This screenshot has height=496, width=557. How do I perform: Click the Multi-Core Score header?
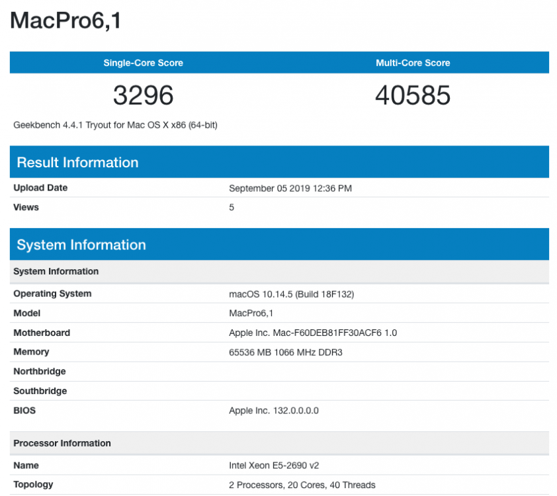tap(413, 63)
